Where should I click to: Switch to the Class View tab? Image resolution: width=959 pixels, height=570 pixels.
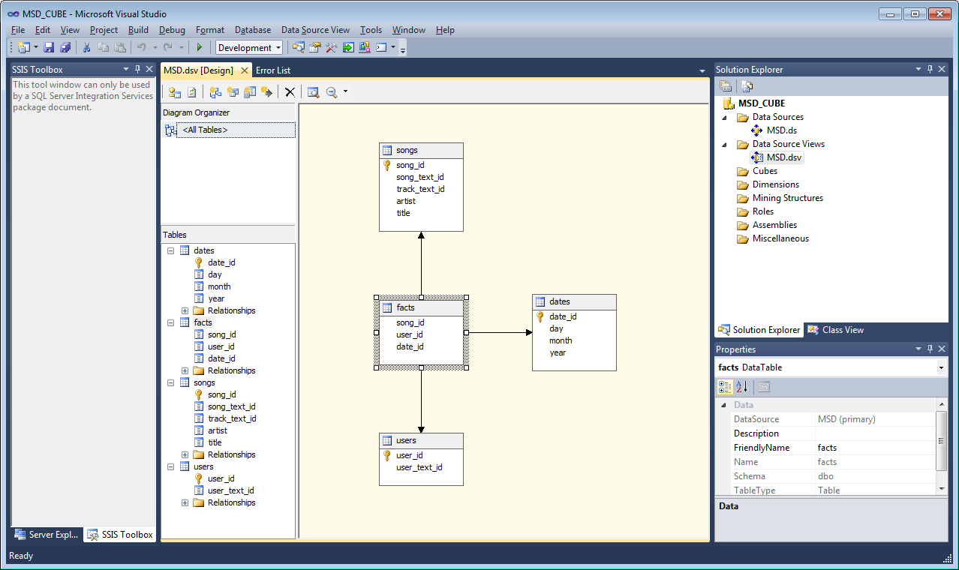(x=835, y=330)
